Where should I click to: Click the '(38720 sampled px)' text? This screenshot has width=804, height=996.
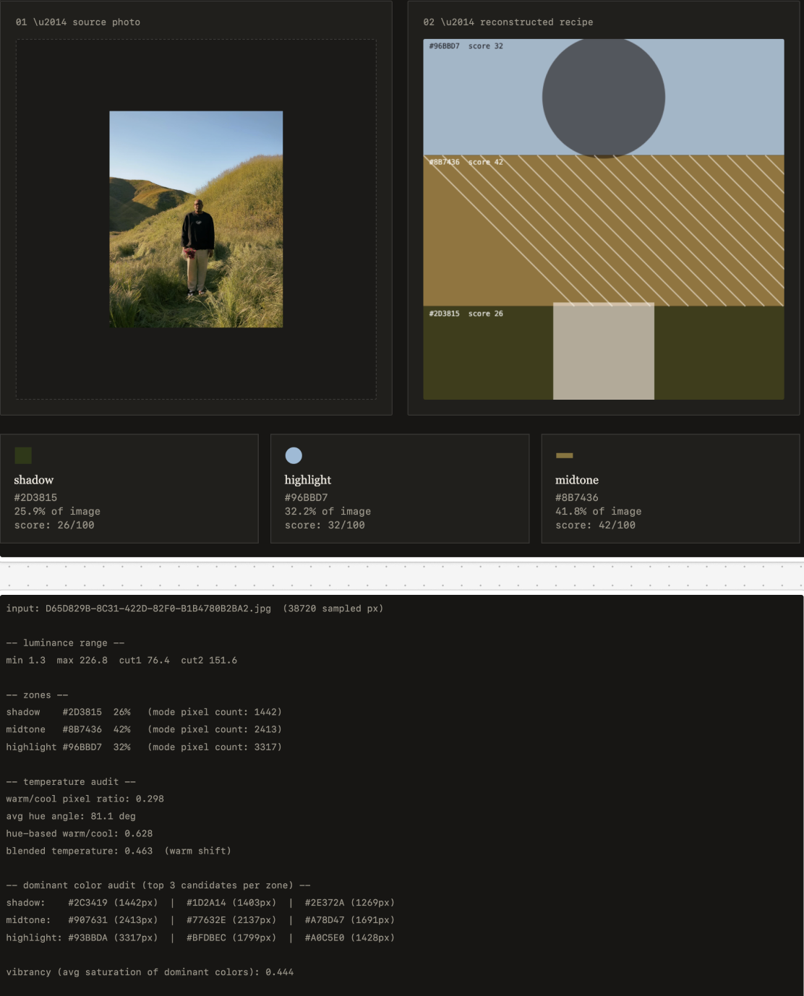333,609
